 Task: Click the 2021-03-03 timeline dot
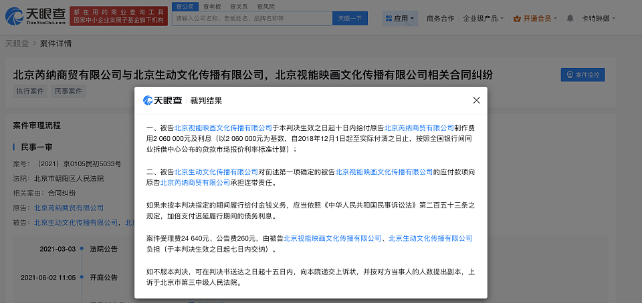(x=82, y=248)
